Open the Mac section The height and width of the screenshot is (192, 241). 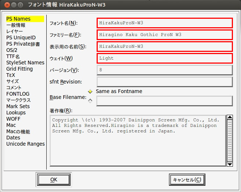click(11, 125)
